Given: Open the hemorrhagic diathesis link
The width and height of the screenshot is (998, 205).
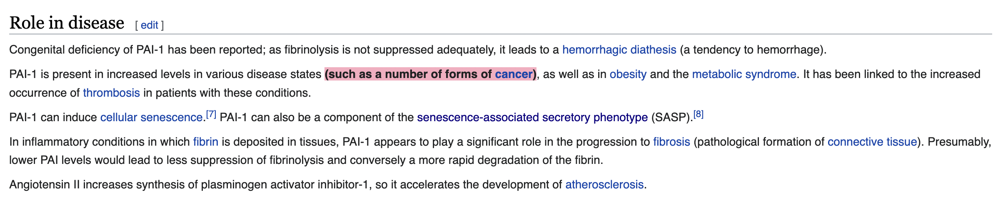Looking at the screenshot, I should [619, 50].
